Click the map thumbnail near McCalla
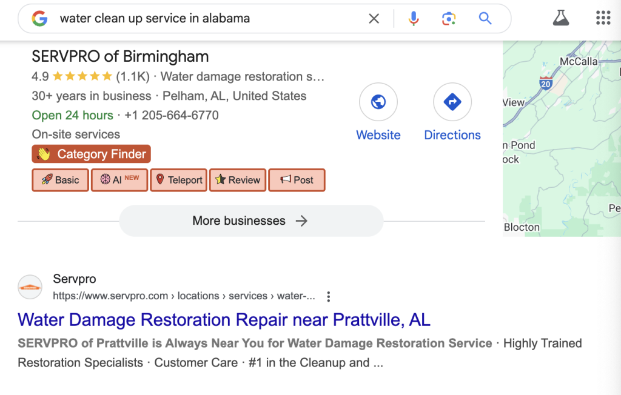This screenshot has height=395, width=621. 561,138
